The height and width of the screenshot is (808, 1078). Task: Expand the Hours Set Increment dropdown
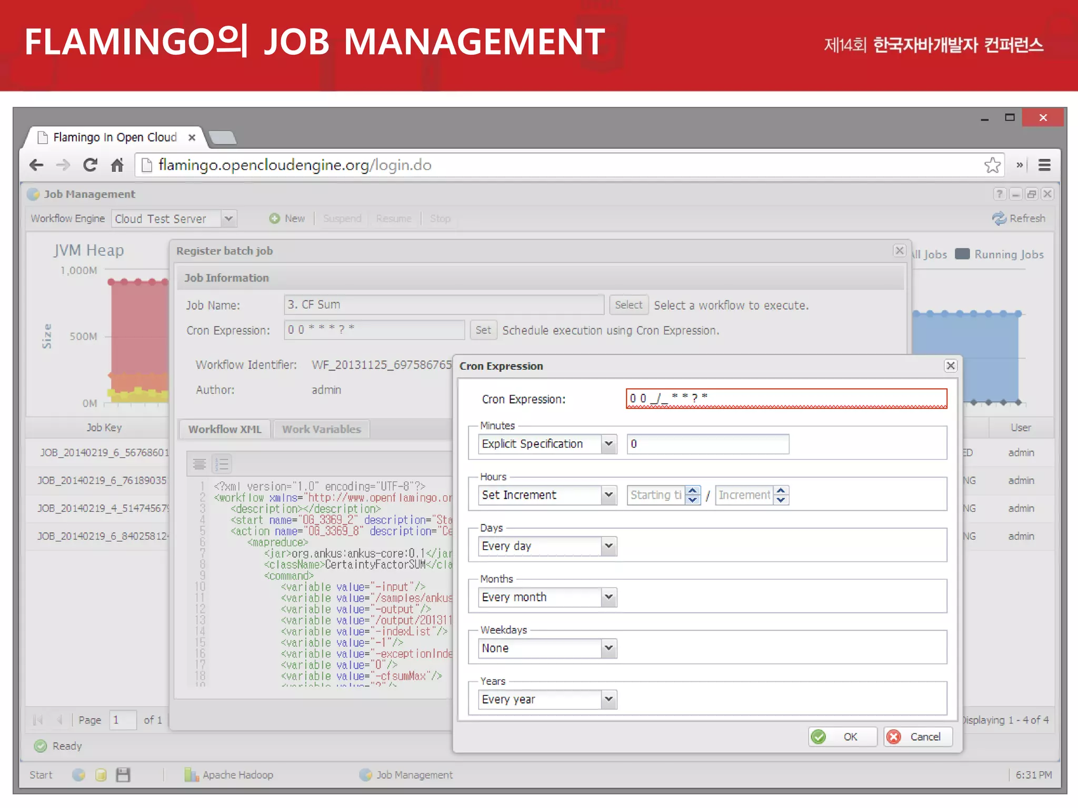click(x=609, y=495)
